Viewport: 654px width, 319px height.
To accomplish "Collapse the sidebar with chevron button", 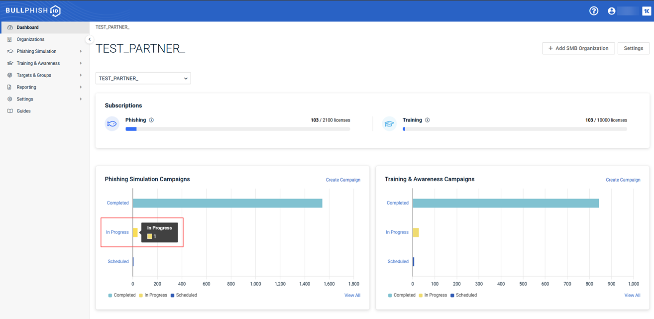I will pyautogui.click(x=89, y=39).
